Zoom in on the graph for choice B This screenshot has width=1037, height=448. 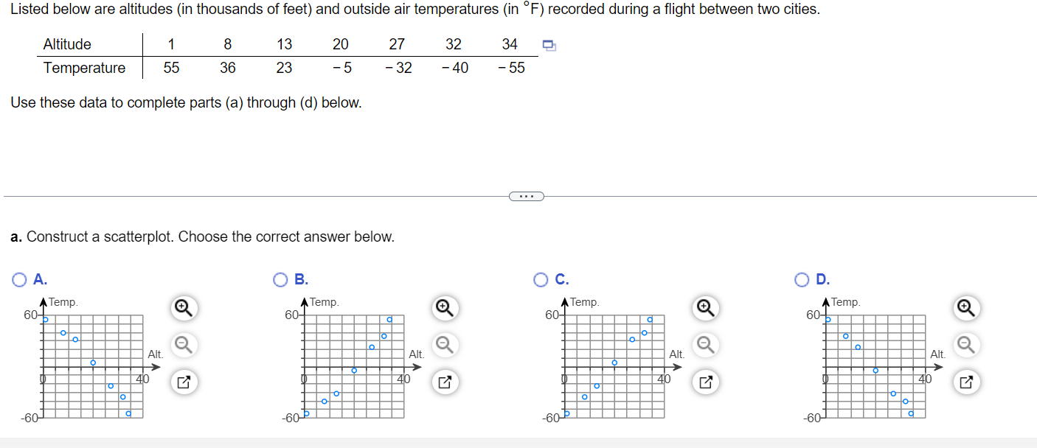(x=443, y=307)
